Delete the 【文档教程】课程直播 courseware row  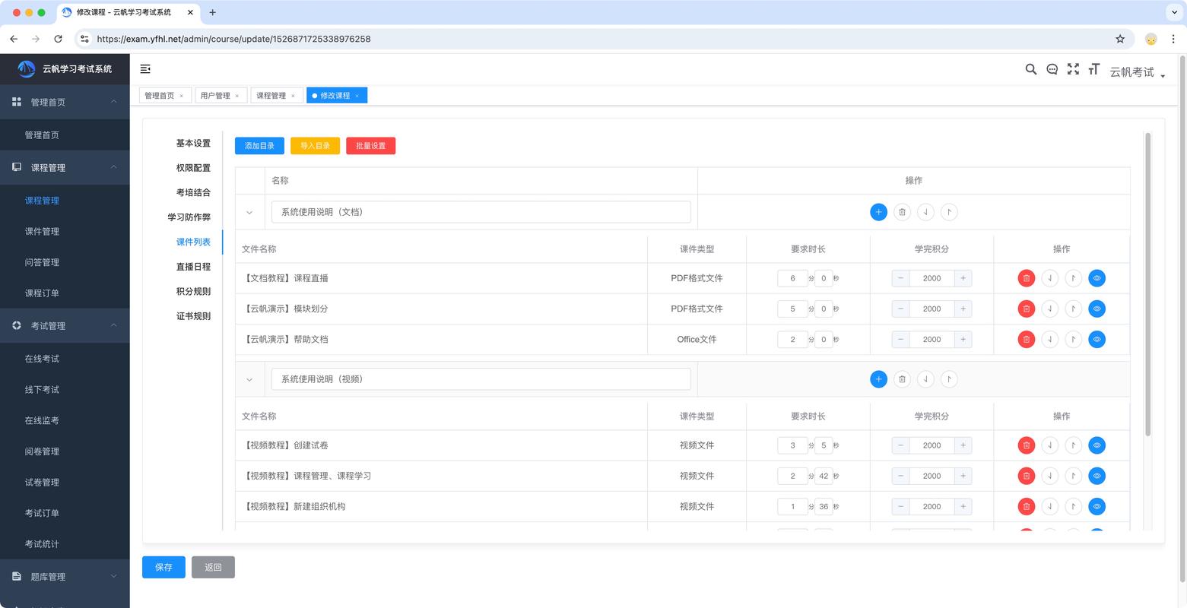[x=1026, y=278]
